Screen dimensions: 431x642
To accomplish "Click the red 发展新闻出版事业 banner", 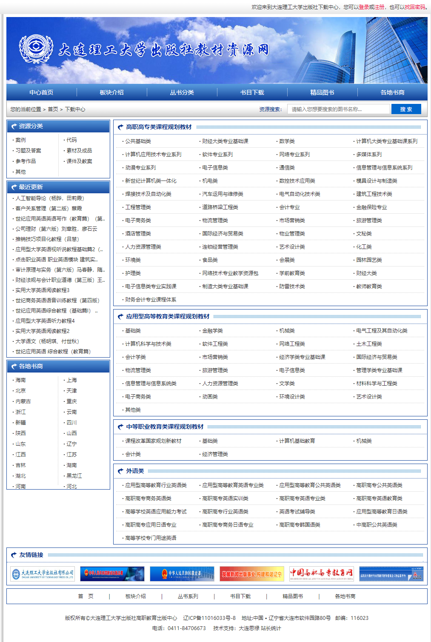I will (251, 574).
